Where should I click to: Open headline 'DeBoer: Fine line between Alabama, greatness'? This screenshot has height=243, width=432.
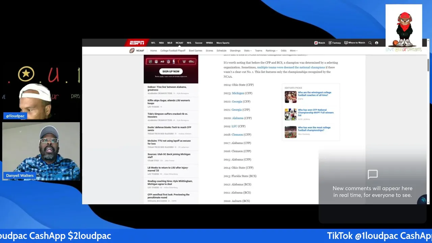pyautogui.click(x=167, y=88)
